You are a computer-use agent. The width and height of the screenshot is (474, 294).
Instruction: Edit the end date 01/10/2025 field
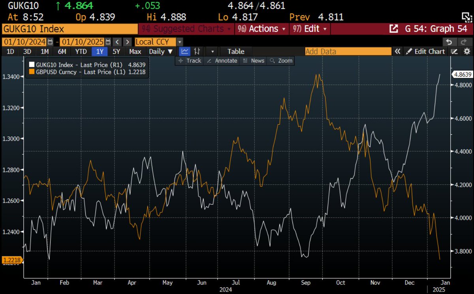coord(82,42)
